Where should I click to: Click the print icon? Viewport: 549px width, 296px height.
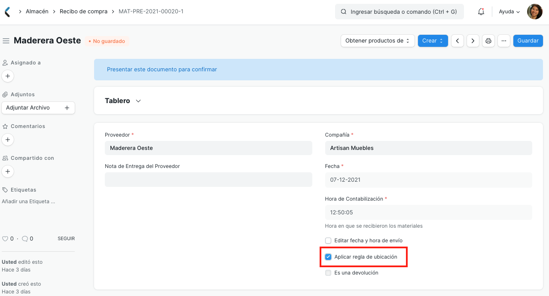click(x=488, y=40)
